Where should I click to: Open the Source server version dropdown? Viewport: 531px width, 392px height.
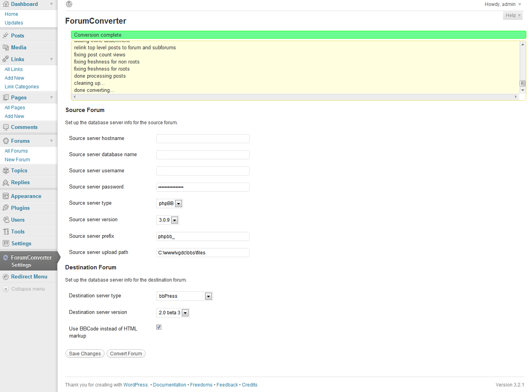[168, 220]
